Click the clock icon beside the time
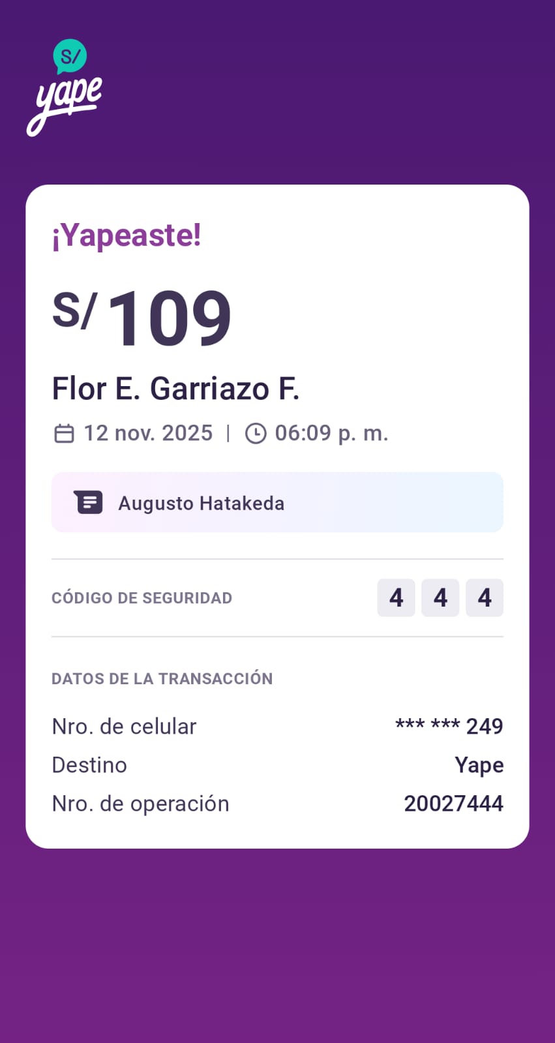This screenshot has height=1043, width=555. click(256, 434)
